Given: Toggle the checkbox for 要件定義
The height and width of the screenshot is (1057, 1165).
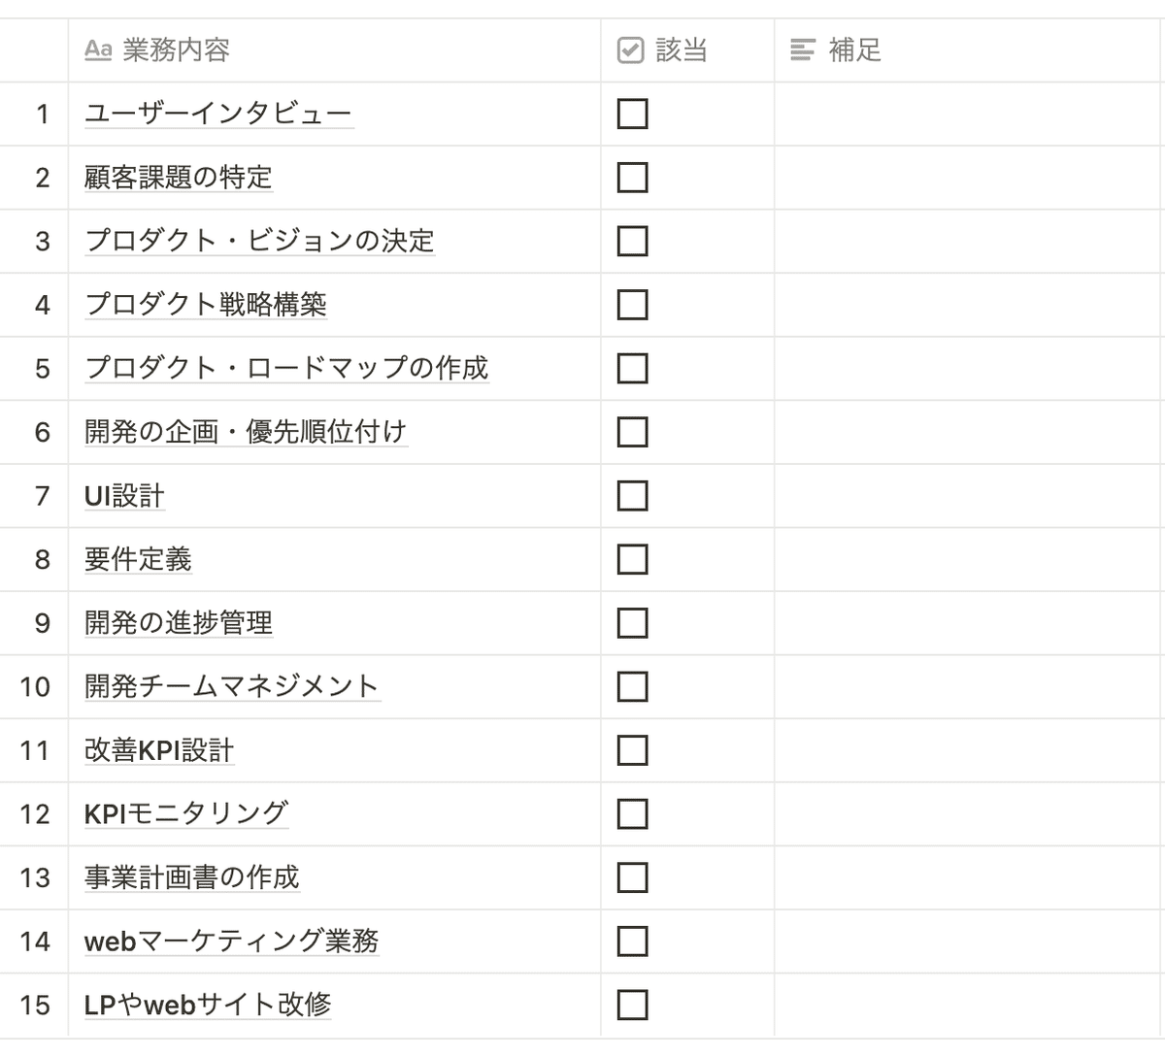Looking at the screenshot, I should tap(632, 559).
